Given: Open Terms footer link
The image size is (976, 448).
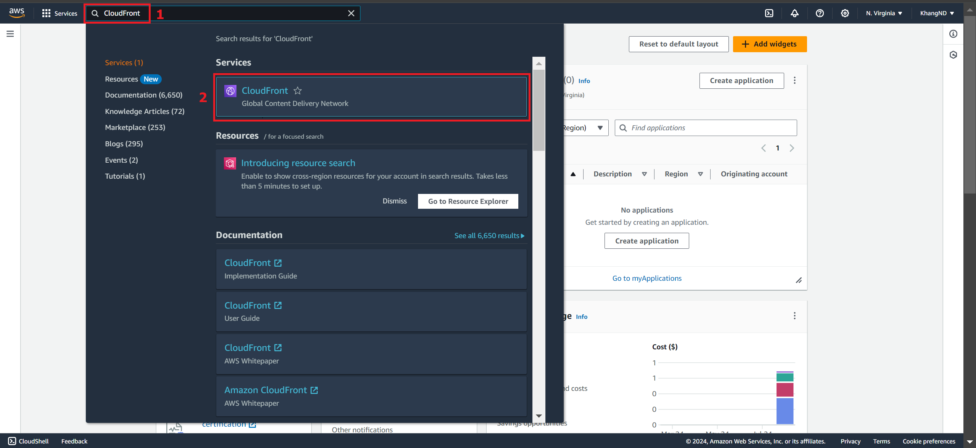Looking at the screenshot, I should [x=881, y=441].
